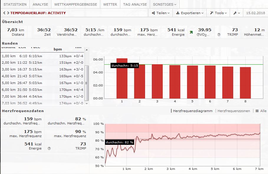Go to next activity arrow
This screenshot has width=268, height=174.
8,13
